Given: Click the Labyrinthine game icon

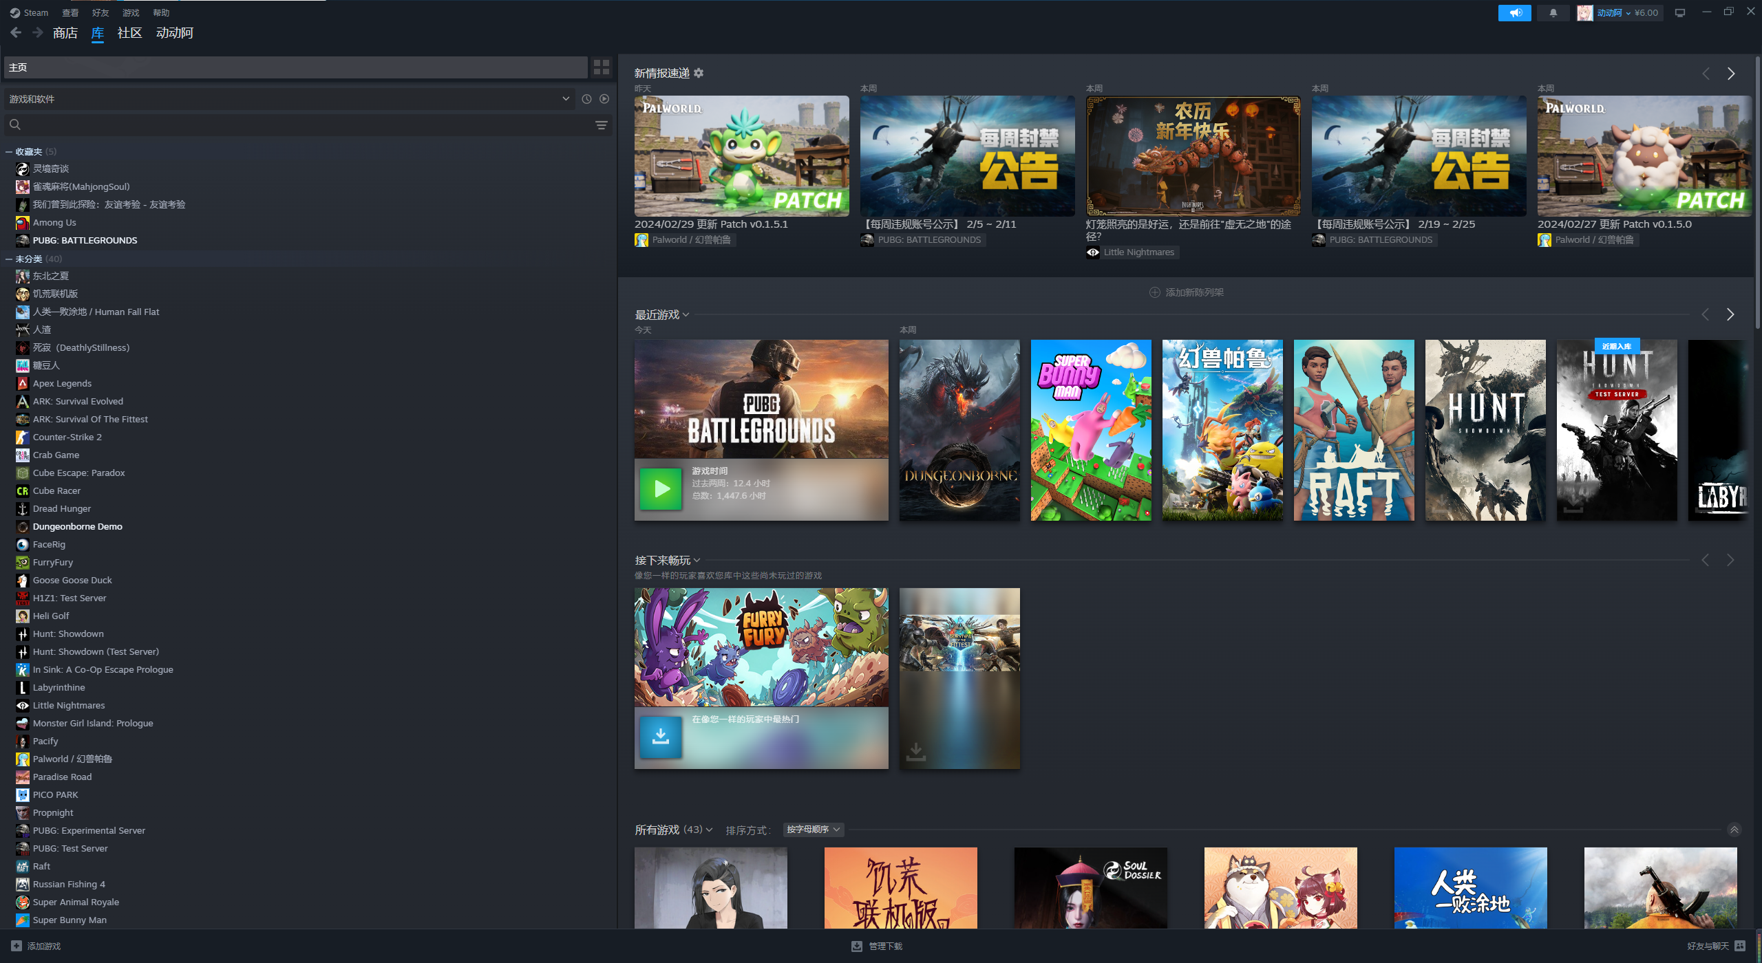Looking at the screenshot, I should pyautogui.click(x=23, y=687).
